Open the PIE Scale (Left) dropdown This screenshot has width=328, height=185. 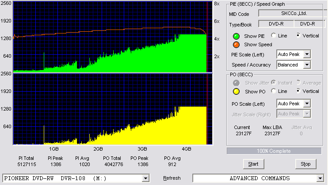pyautogui.click(x=307, y=54)
